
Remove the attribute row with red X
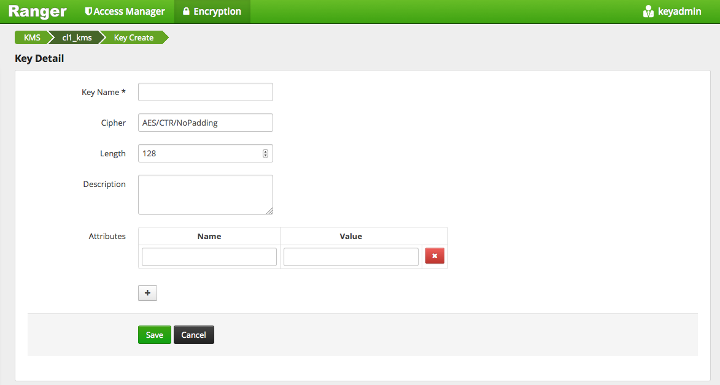435,257
